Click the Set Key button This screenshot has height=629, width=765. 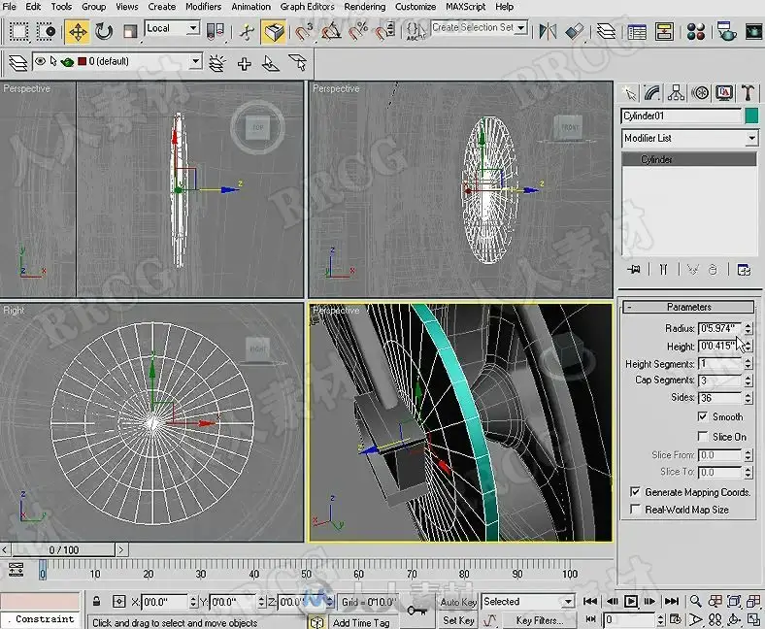(x=458, y=620)
